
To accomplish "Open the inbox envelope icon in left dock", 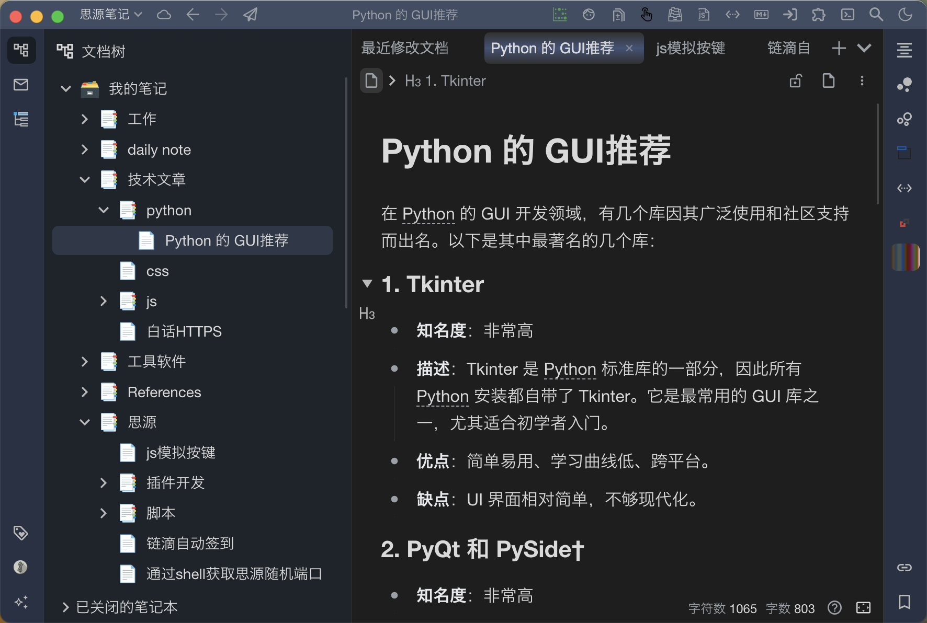I will click(x=21, y=85).
